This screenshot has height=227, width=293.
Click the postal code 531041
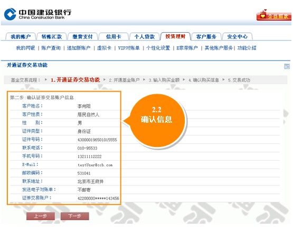tap(84, 173)
